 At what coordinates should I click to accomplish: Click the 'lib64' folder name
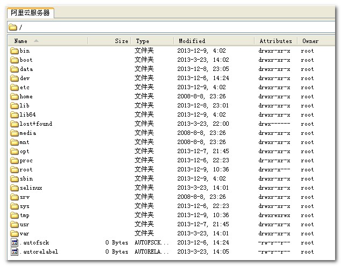(x=27, y=114)
